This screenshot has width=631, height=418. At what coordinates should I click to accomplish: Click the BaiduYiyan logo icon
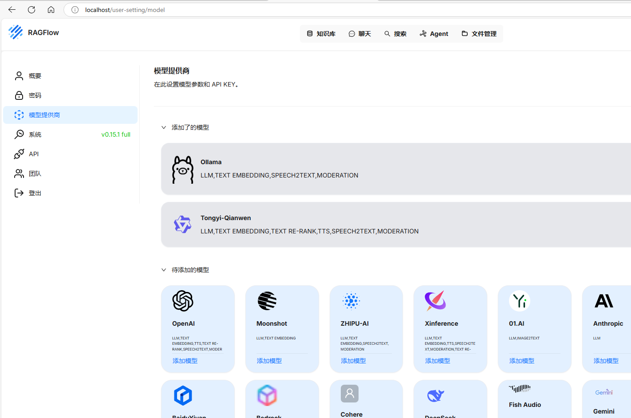(x=183, y=395)
